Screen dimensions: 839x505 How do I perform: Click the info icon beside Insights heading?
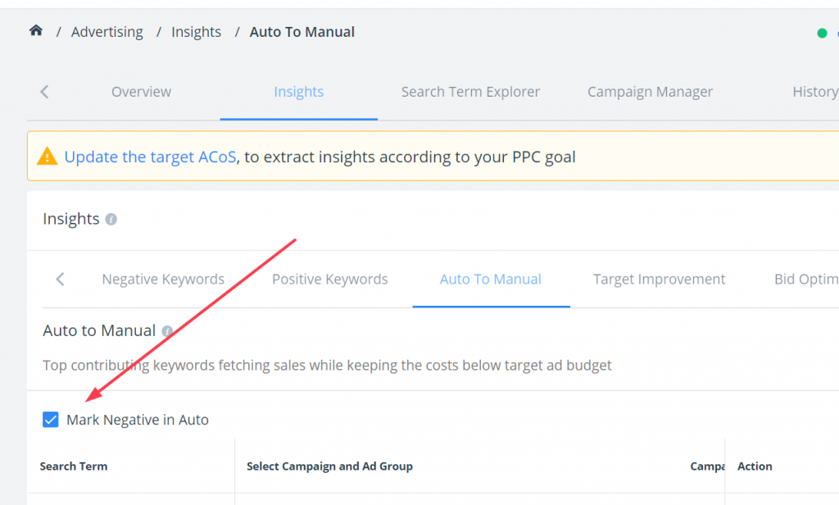[x=111, y=219]
